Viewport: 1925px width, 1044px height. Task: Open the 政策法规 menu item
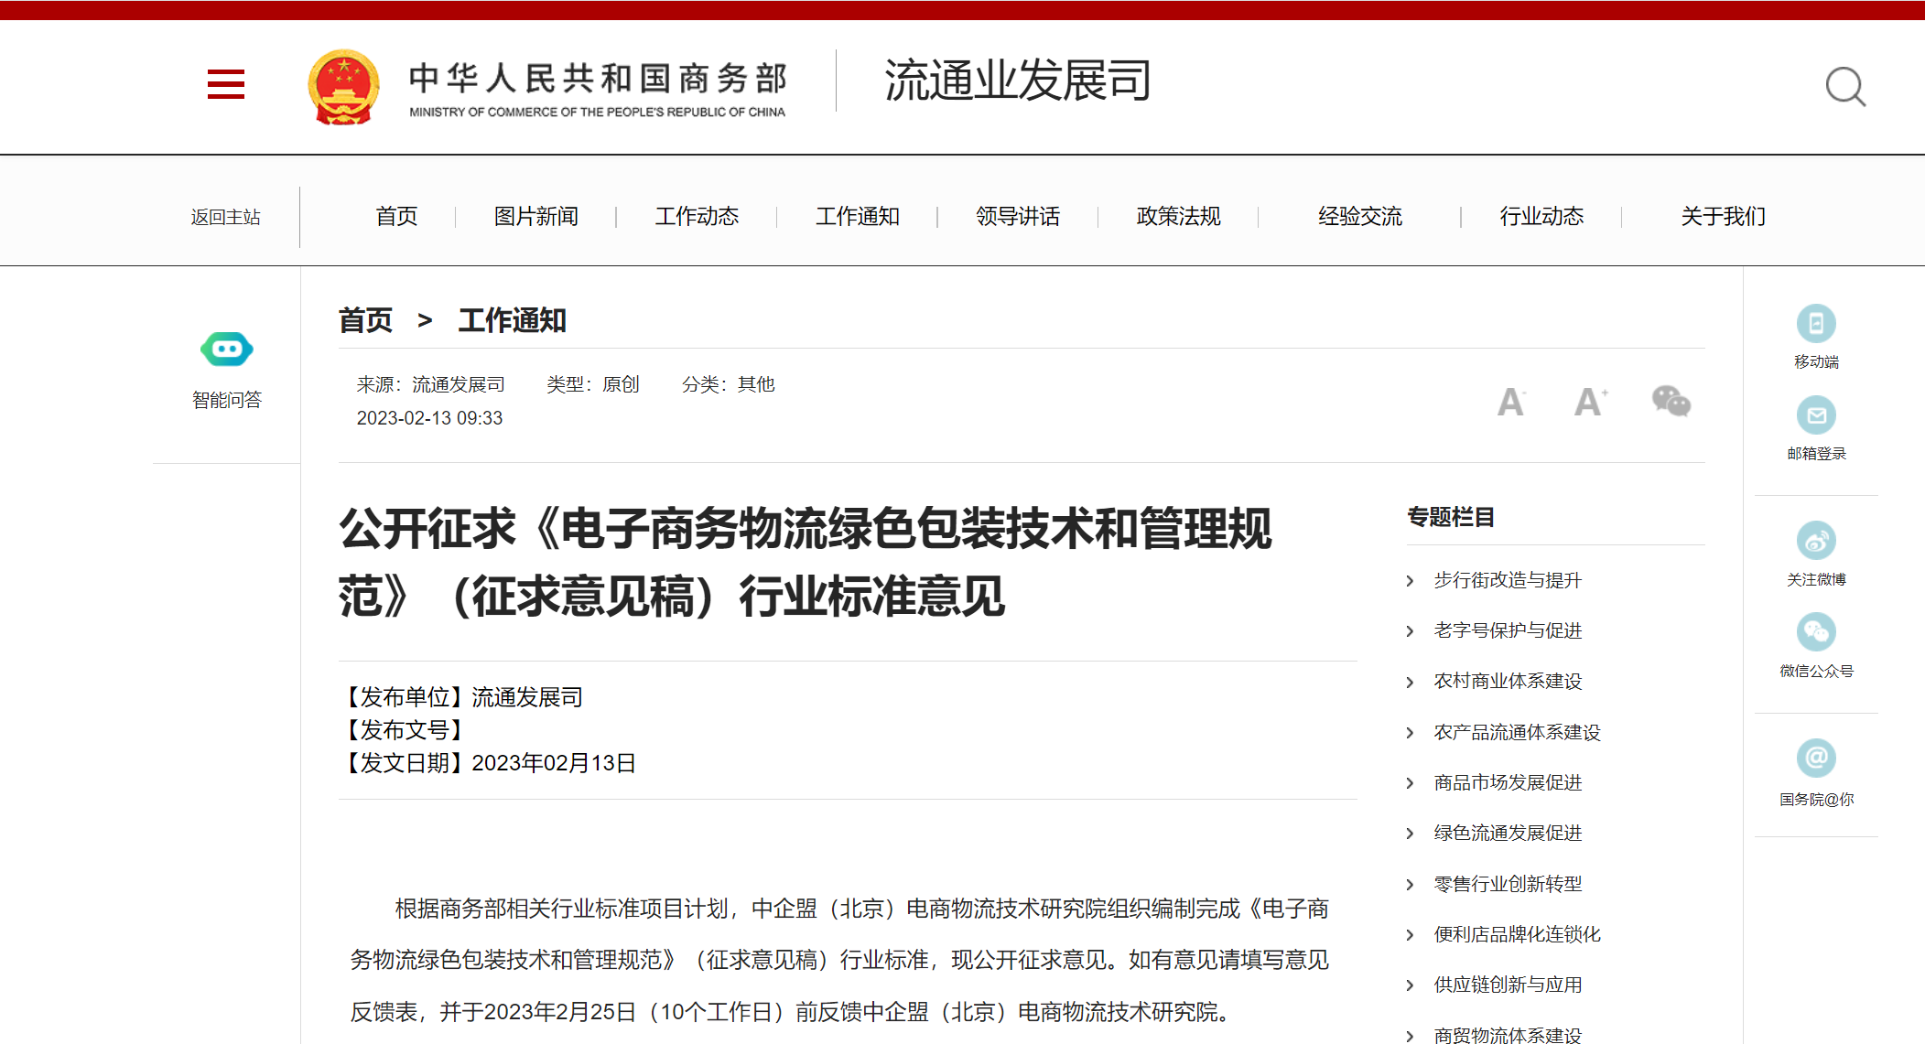[x=1177, y=216]
